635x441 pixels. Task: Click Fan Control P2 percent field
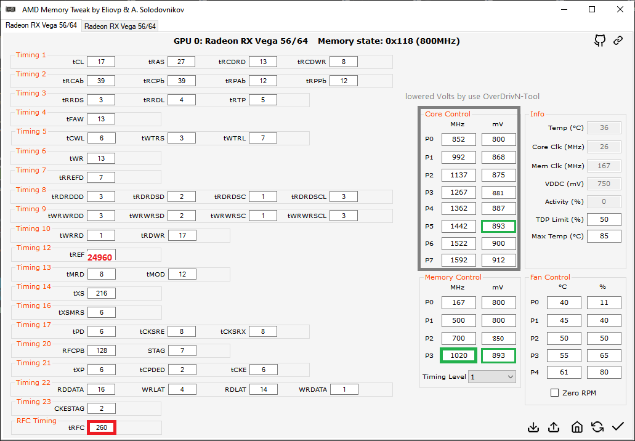click(604, 338)
